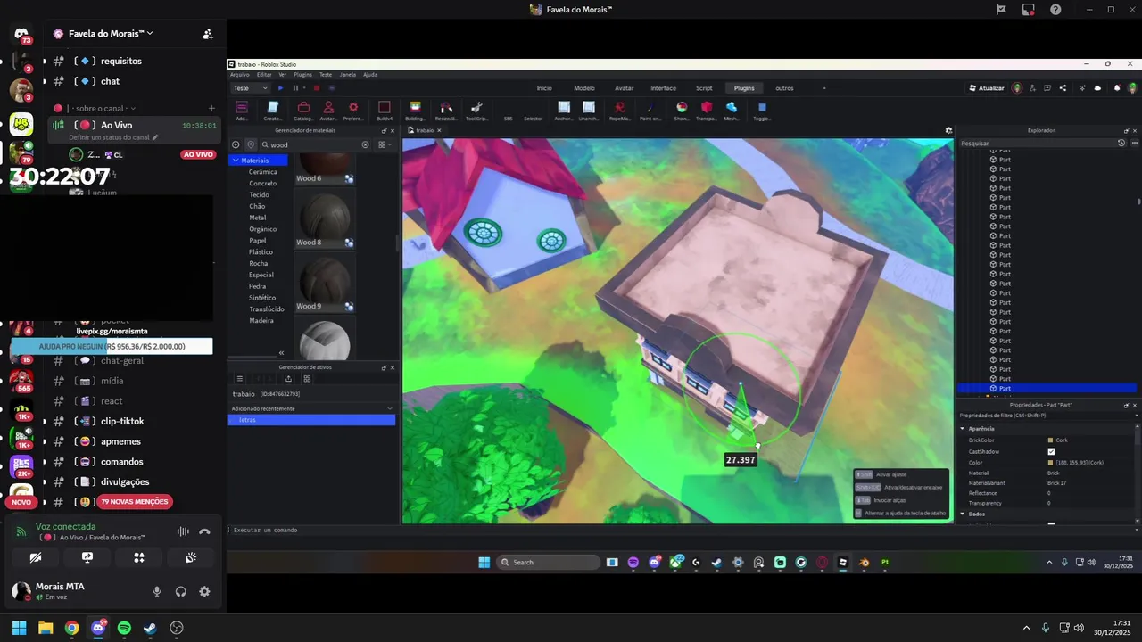The height and width of the screenshot is (642, 1142).
Task: Disconnect from Discord voice call
Action: [204, 531]
